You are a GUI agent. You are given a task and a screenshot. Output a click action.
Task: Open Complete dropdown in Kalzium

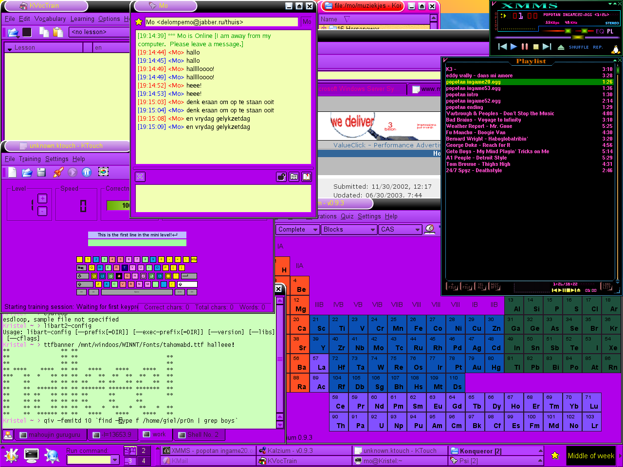(x=298, y=230)
